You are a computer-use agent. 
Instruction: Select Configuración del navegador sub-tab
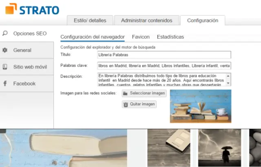point(92,37)
